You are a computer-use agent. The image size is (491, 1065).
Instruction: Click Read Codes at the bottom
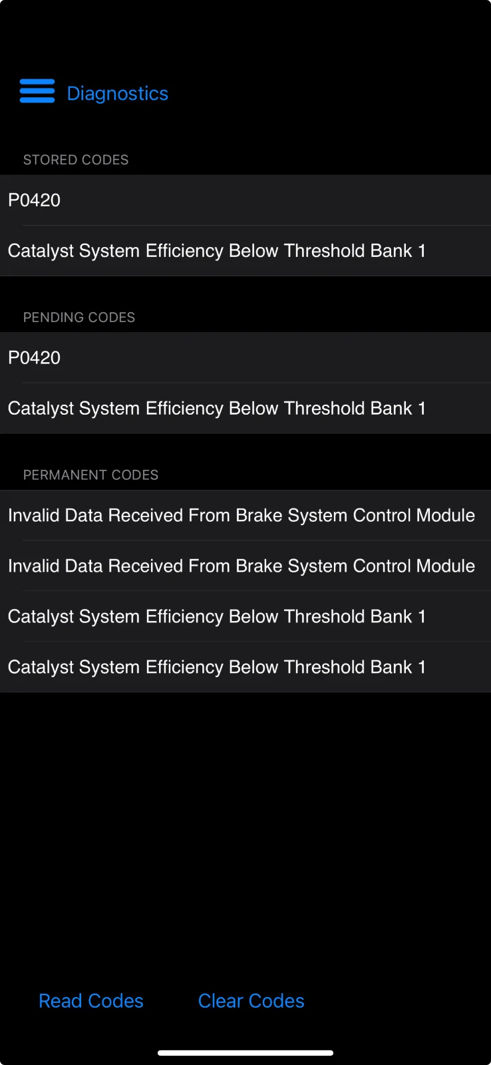pyautogui.click(x=91, y=1000)
